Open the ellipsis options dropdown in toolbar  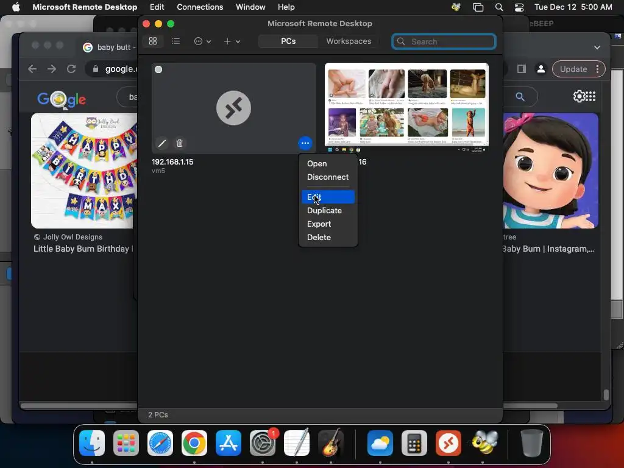coord(202,41)
